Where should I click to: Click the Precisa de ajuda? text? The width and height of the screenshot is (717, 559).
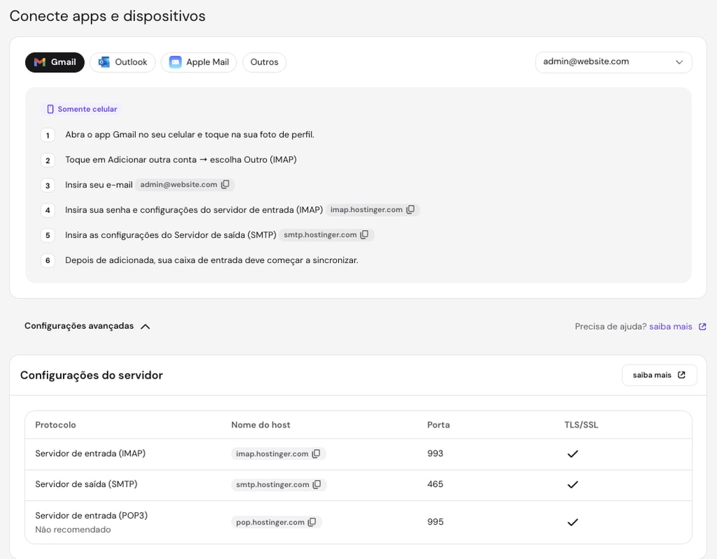pos(611,326)
